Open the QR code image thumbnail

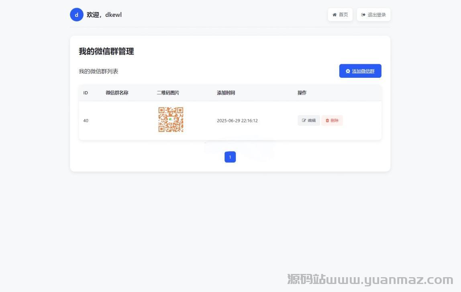(171, 120)
